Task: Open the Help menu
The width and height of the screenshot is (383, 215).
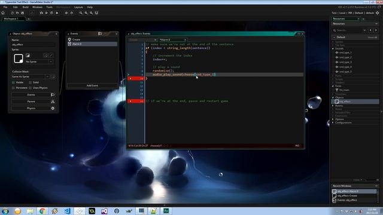Action: coord(90,7)
